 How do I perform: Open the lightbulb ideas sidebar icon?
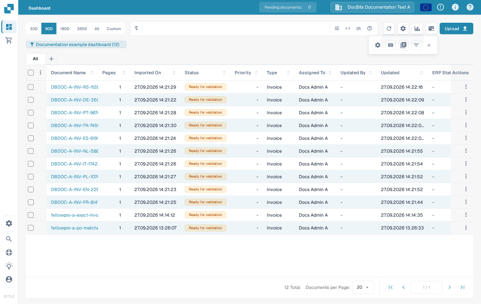click(x=9, y=266)
